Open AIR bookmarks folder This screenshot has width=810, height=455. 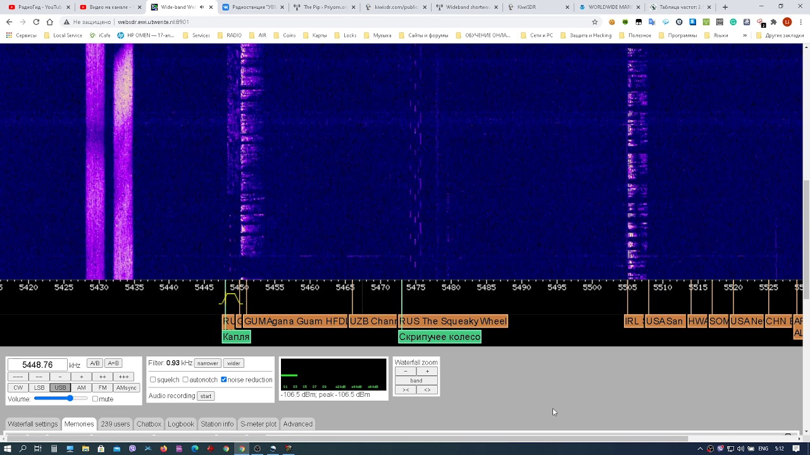pos(258,35)
